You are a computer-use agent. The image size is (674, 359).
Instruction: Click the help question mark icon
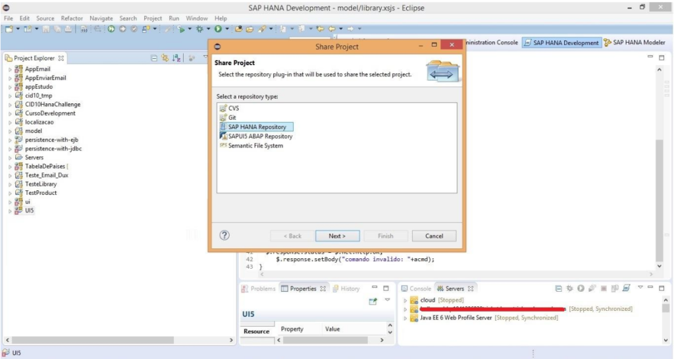click(224, 235)
